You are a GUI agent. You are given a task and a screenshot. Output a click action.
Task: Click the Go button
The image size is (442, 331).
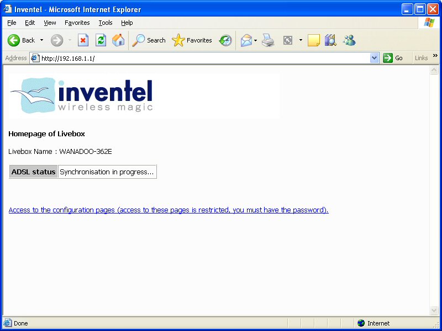coord(393,58)
